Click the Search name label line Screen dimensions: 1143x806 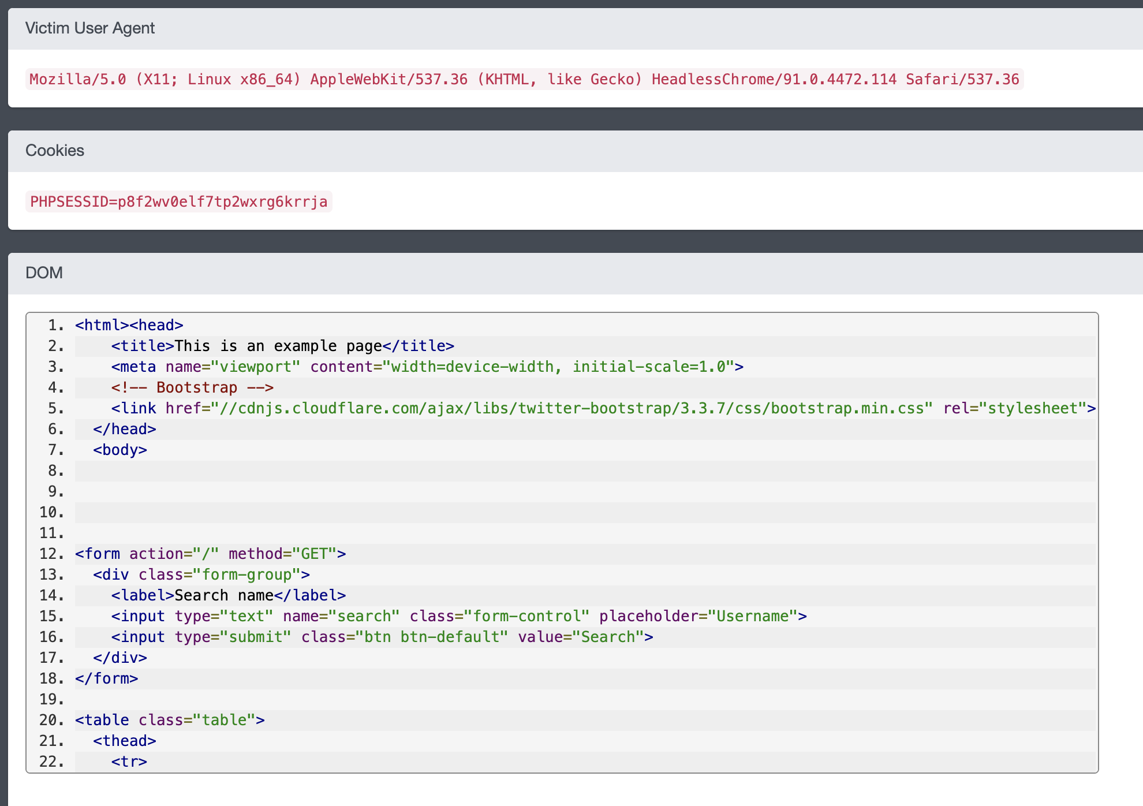click(x=229, y=595)
